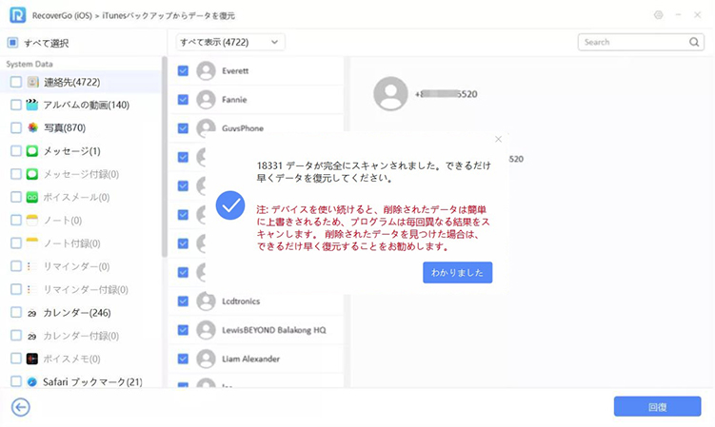Click Fannie's contact avatar
The height and width of the screenshot is (427, 715).
pos(206,99)
